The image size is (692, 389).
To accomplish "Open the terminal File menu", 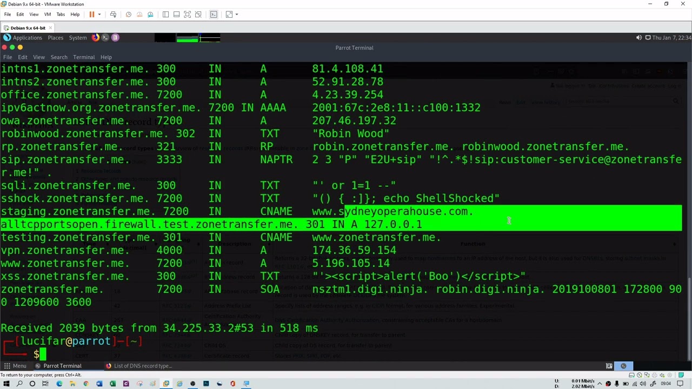I will (8, 57).
